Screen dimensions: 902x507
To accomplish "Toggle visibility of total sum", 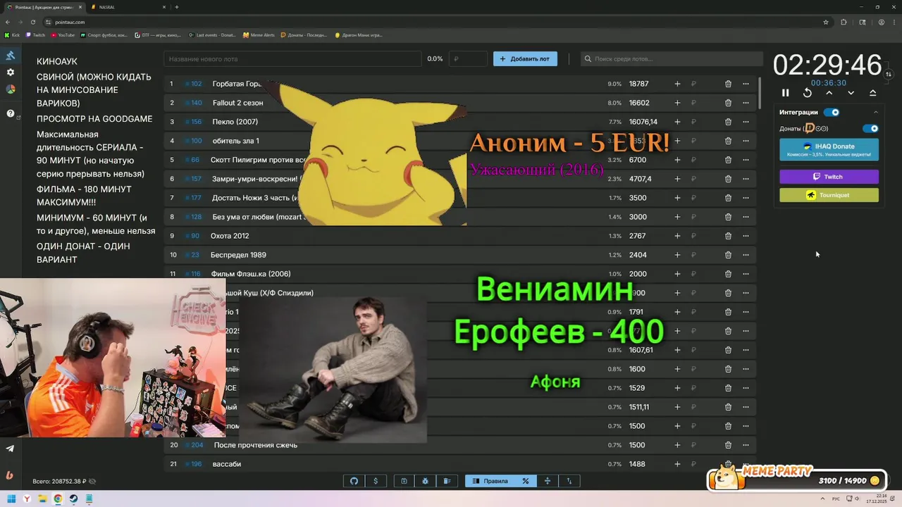I will pyautogui.click(x=92, y=482).
